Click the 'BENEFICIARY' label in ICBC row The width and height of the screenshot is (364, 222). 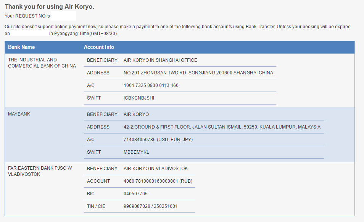point(102,60)
